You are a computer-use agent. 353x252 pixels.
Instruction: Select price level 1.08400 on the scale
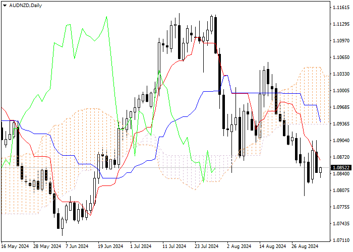[x=341, y=174]
